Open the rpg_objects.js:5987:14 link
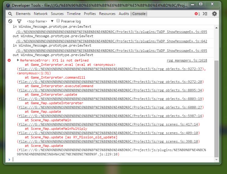Screen dimensions: 227x174 pos(110,116)
